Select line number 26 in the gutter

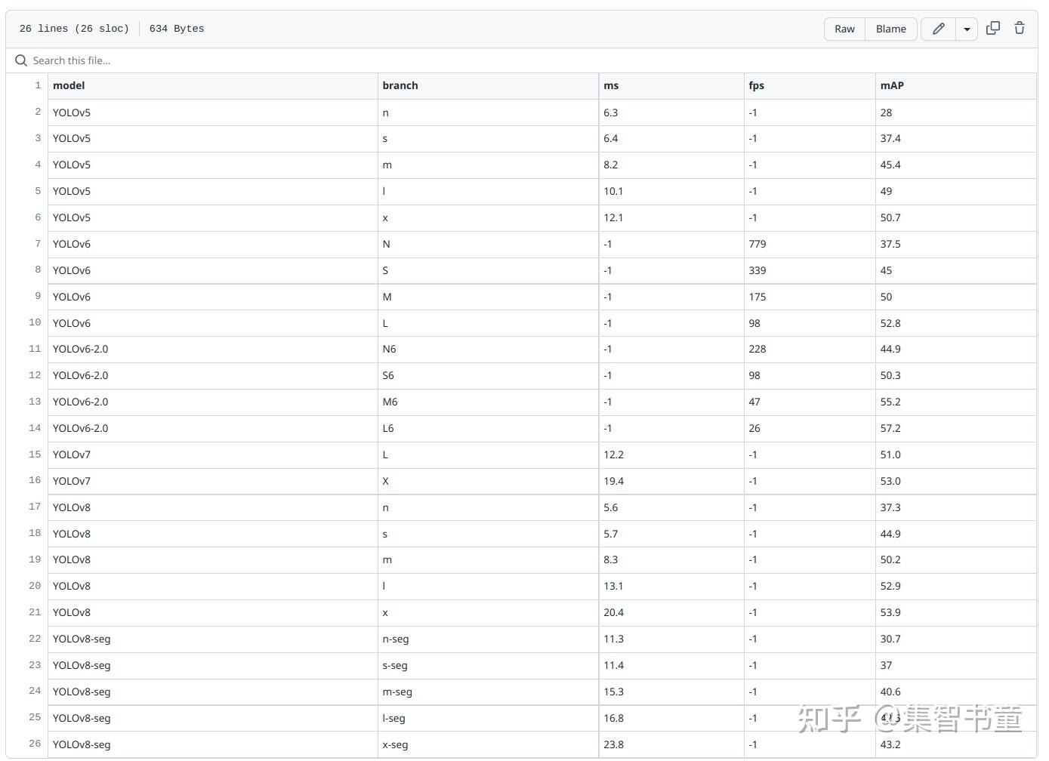tap(35, 744)
